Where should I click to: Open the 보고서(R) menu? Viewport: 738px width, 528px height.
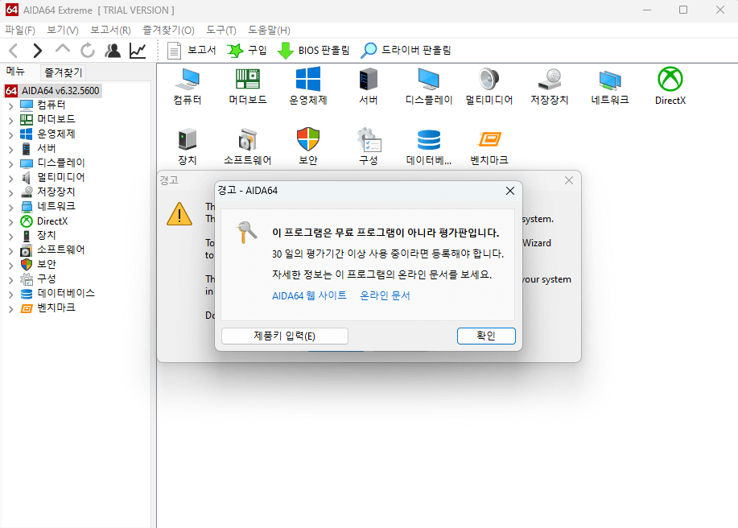pos(110,30)
